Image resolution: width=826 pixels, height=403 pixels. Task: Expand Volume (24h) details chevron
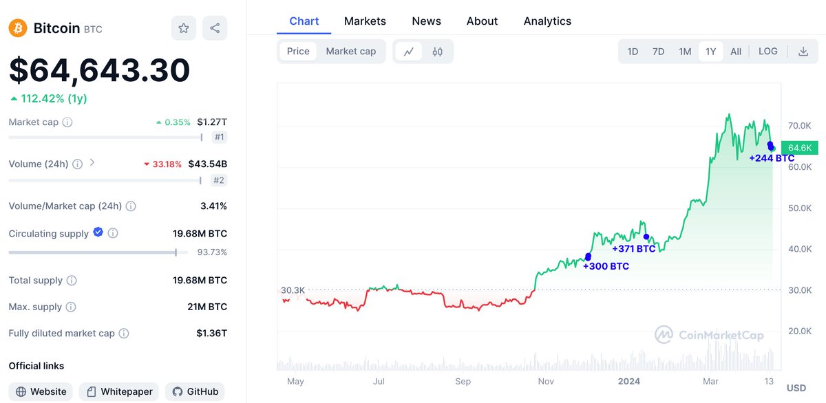tap(92, 164)
